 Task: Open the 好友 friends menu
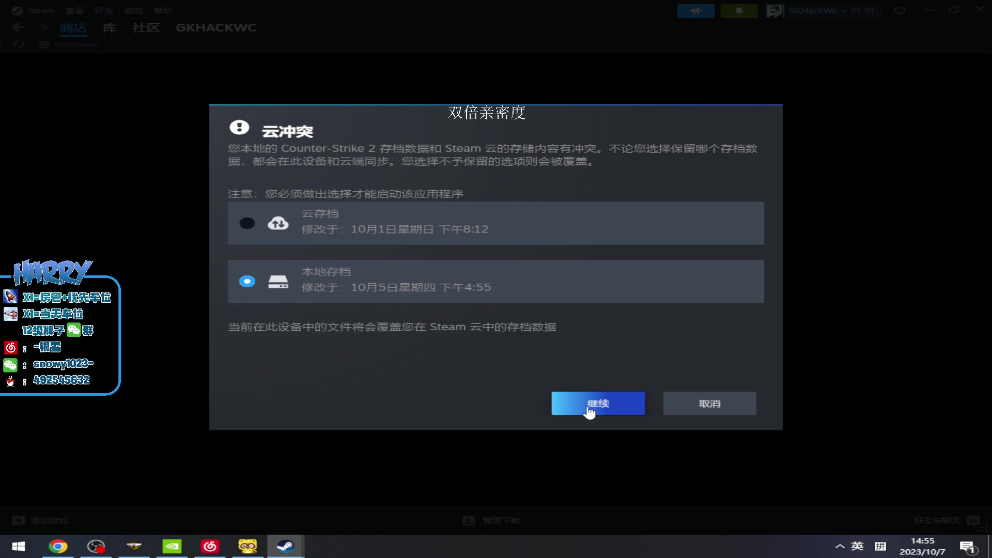(104, 11)
